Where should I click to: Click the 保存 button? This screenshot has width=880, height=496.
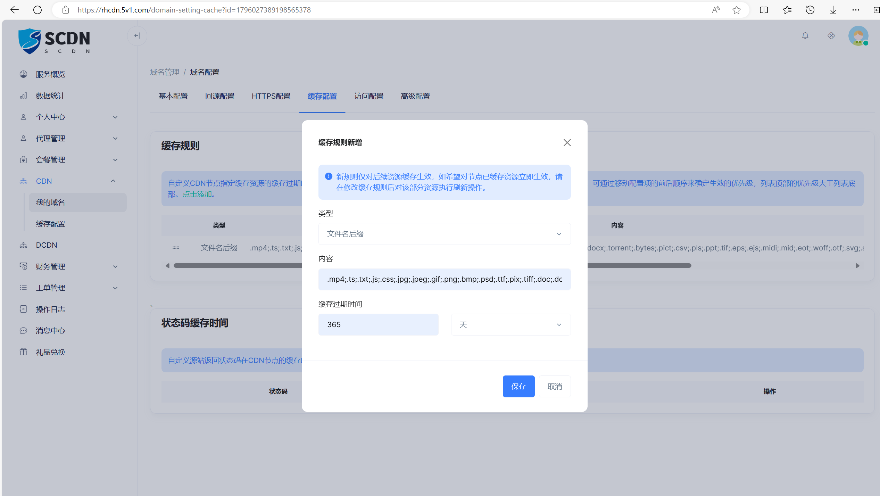[518, 387]
